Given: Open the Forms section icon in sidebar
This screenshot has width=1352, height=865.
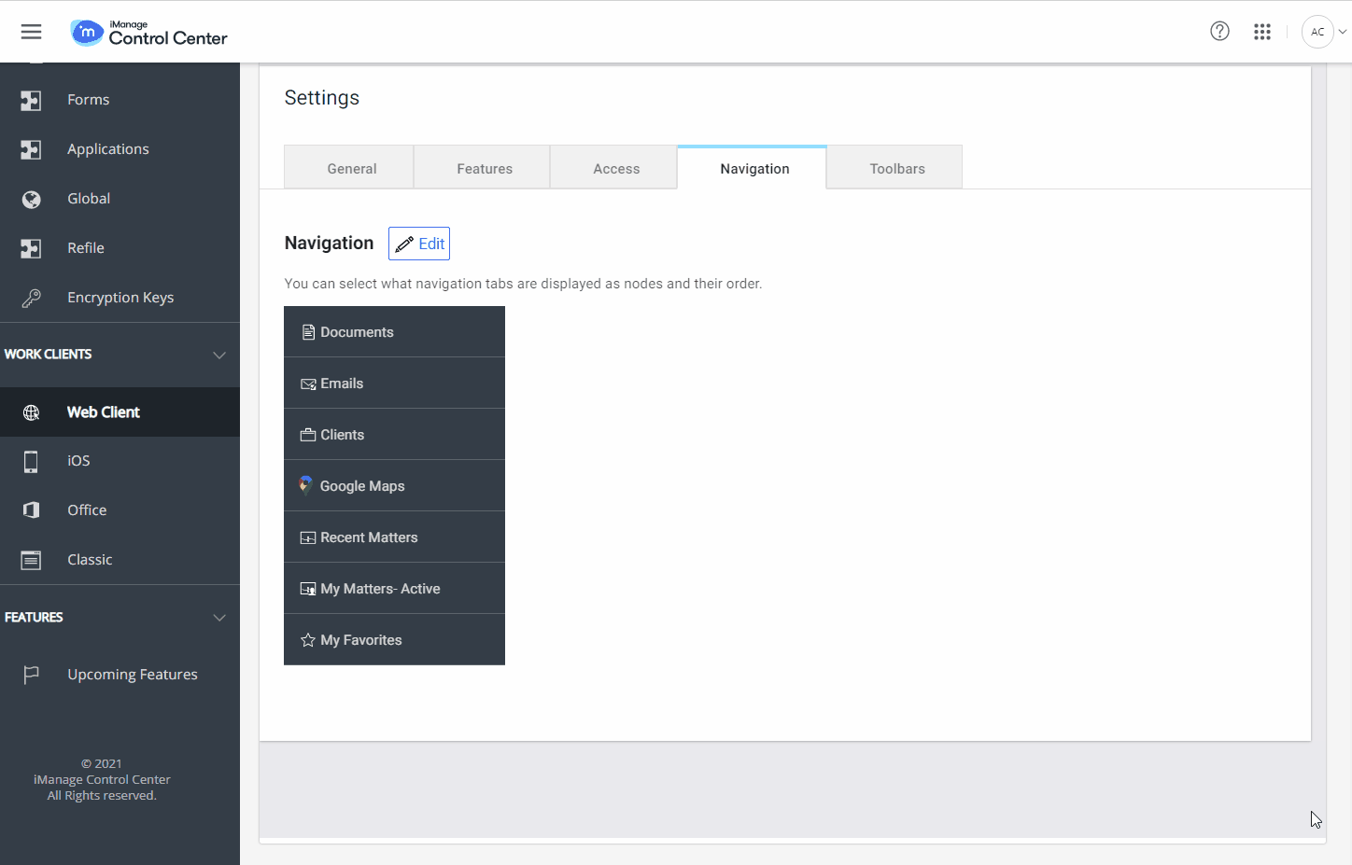Looking at the screenshot, I should (x=31, y=99).
